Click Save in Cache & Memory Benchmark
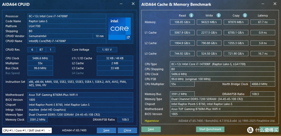The image size is (281, 136). (151, 129)
